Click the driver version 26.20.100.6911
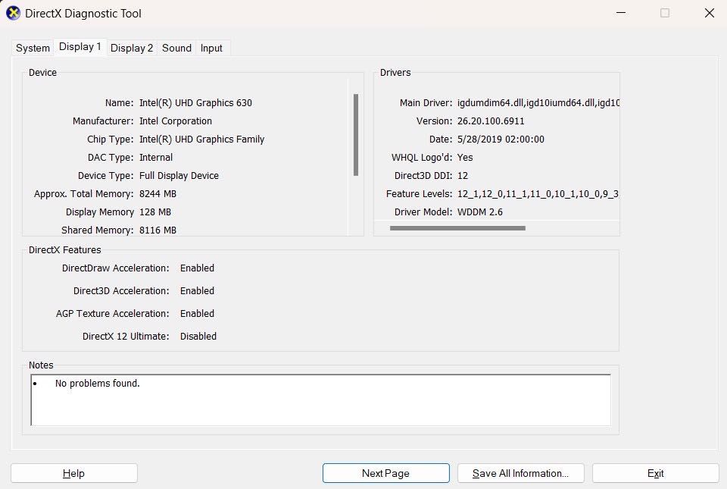 click(x=491, y=121)
